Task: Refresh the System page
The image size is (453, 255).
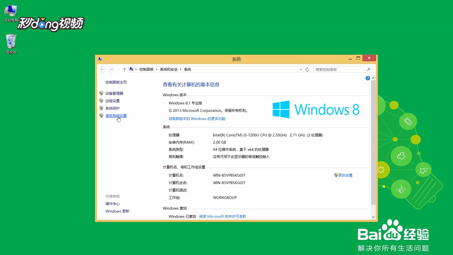Action: pos(307,69)
